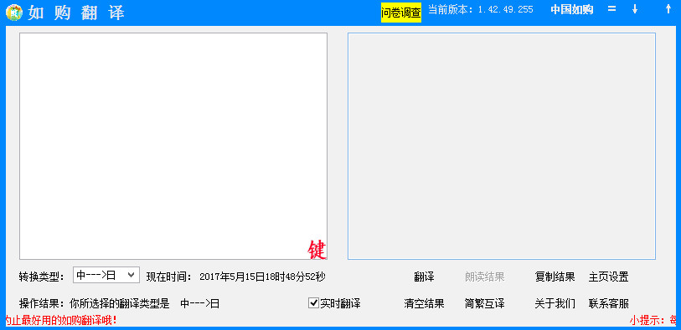
Task: Click the 如购翻译 window title text
Action: click(x=76, y=13)
